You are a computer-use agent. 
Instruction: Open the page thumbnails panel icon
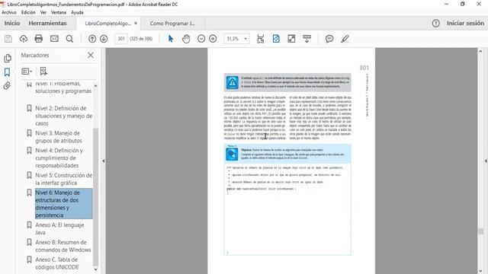coord(8,58)
